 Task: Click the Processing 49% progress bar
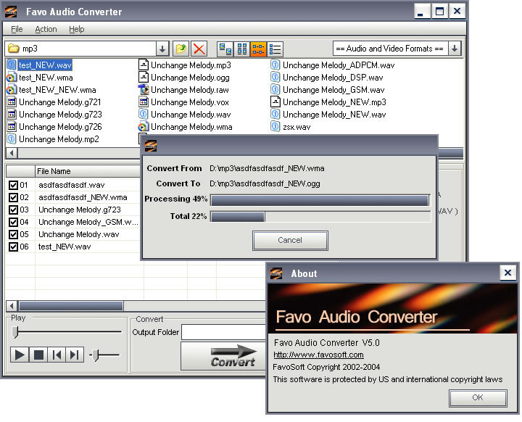tap(320, 201)
